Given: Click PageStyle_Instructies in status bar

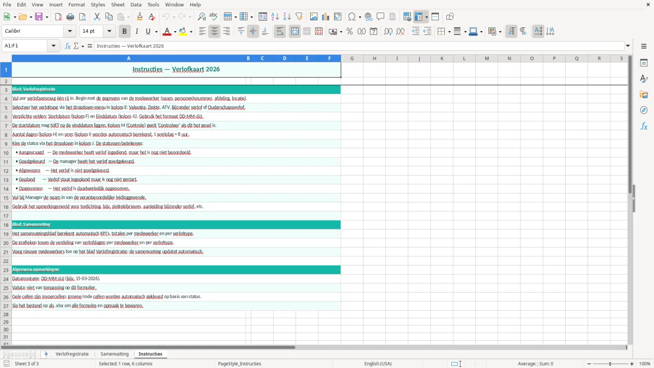Looking at the screenshot, I should 239,364.
